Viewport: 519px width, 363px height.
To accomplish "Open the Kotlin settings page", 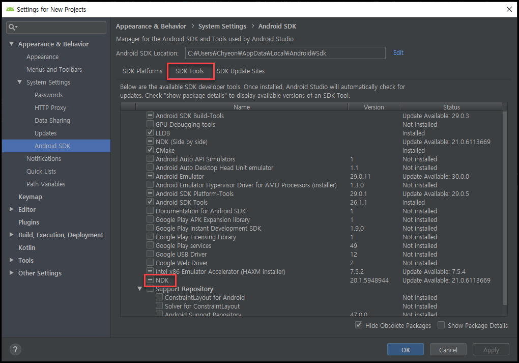I will tap(27, 248).
